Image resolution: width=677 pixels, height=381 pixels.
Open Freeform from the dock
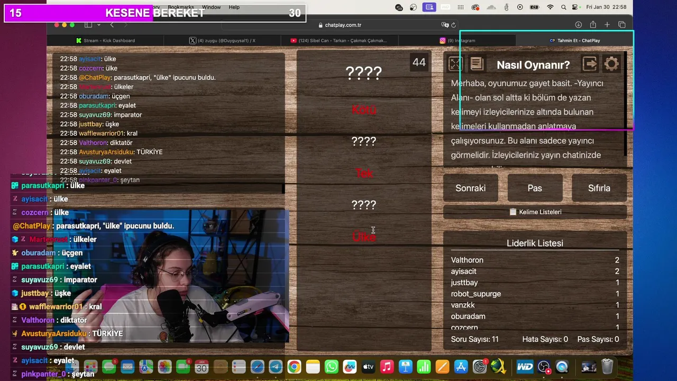tap(350, 367)
